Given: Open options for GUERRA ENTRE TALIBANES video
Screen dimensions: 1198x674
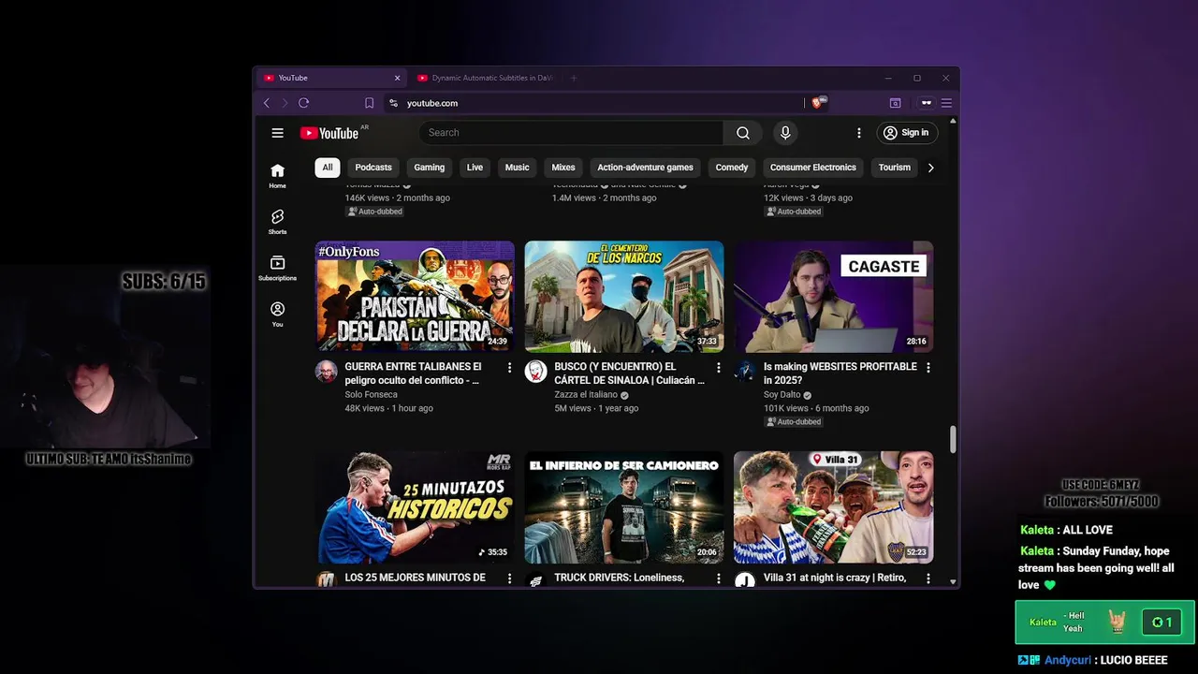Looking at the screenshot, I should (x=509, y=368).
